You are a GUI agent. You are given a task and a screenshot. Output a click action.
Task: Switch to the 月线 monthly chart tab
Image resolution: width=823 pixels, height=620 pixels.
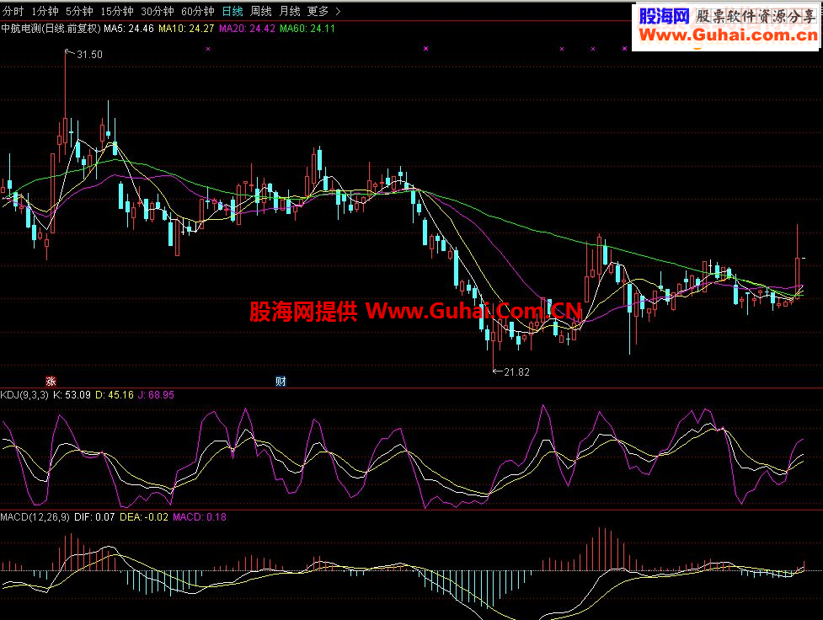pos(289,11)
